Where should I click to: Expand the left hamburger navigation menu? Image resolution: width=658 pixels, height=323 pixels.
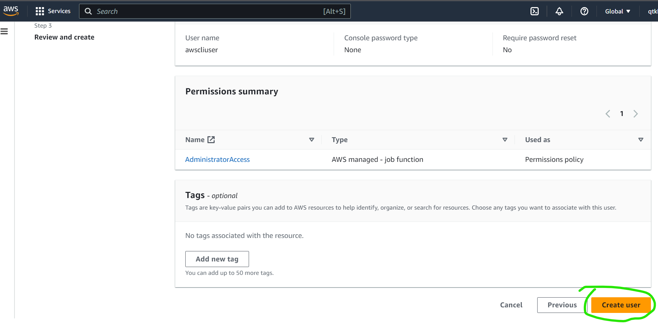[4, 31]
